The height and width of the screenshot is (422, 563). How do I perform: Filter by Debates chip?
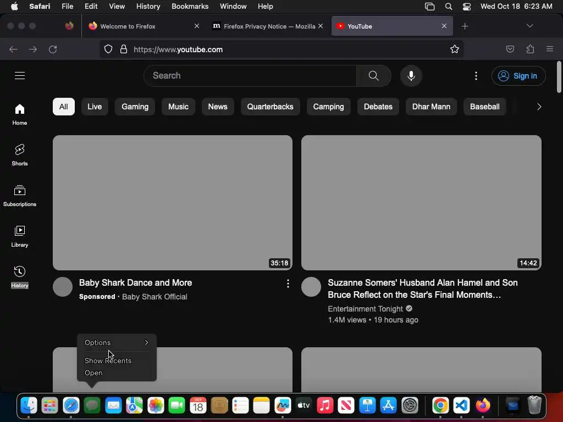point(378,107)
